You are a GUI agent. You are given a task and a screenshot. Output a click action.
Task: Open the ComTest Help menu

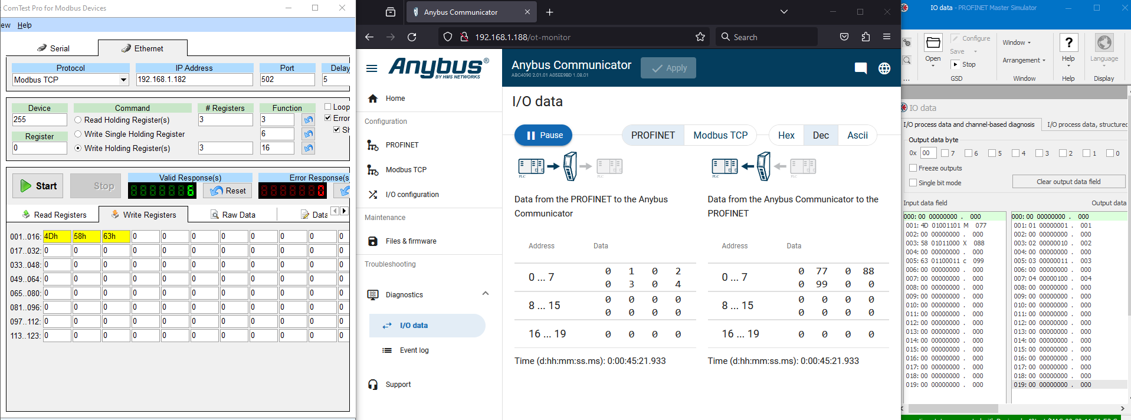click(24, 25)
